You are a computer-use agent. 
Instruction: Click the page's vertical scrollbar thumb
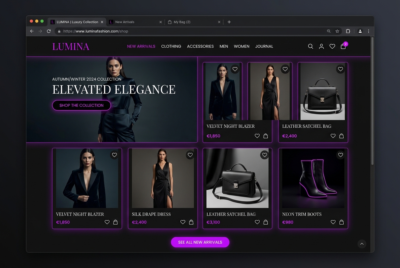pos(372,101)
